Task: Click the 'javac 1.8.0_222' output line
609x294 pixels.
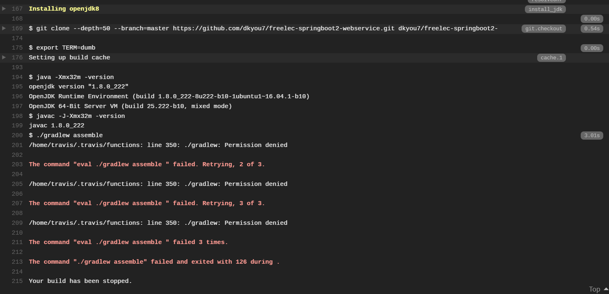Action: [x=57, y=126]
